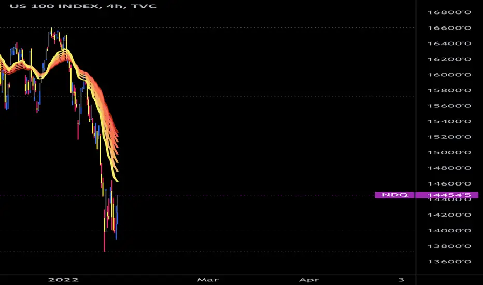Click the 15800'0 price axis label

(449, 90)
